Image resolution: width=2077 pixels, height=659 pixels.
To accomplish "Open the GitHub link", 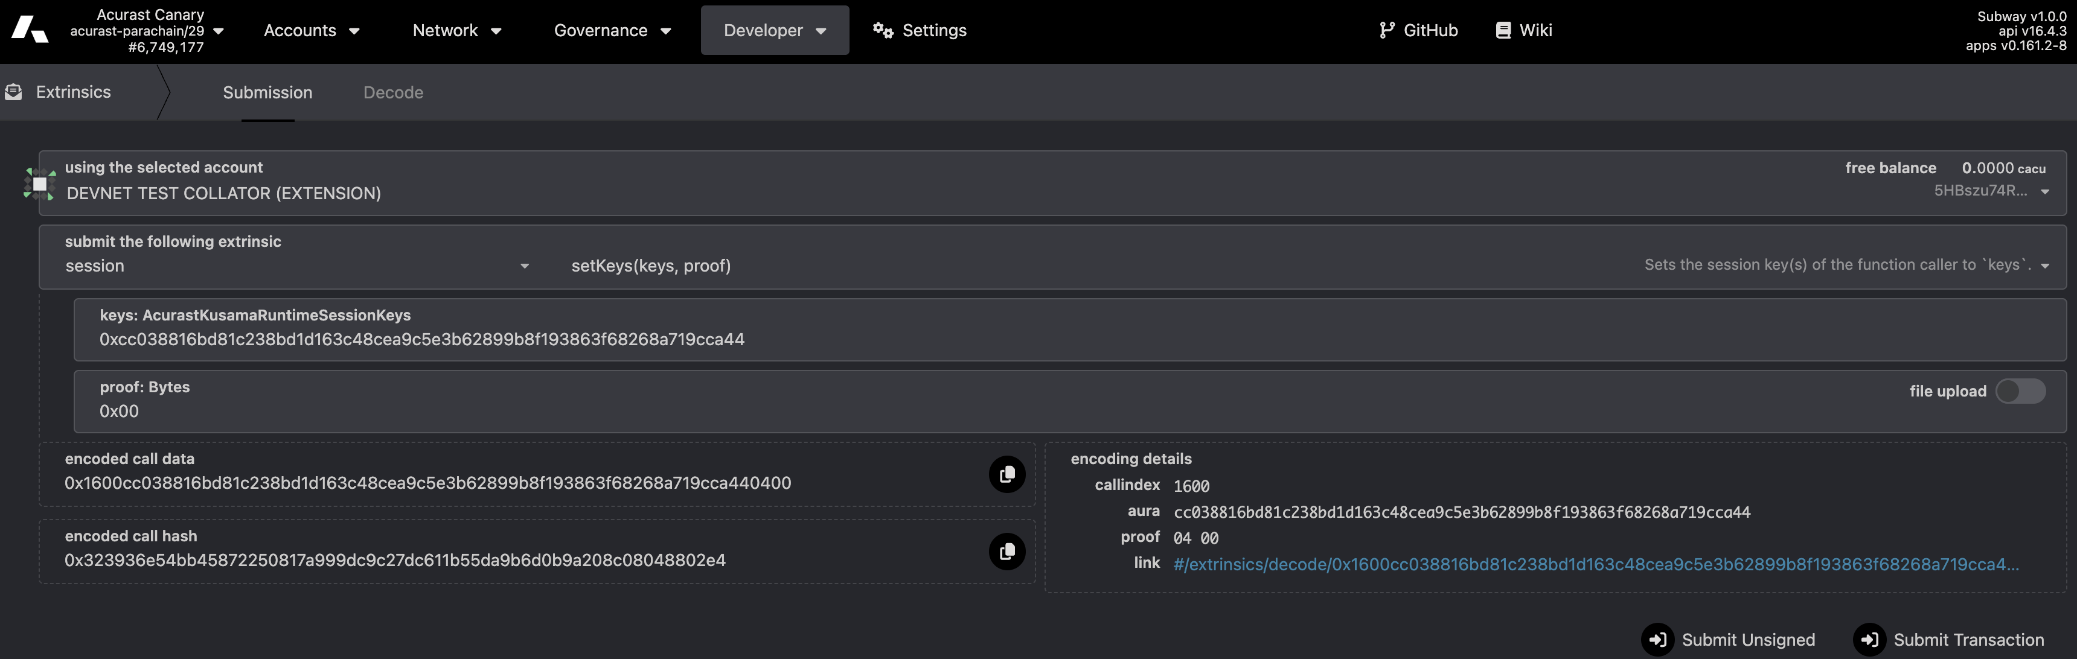I will pos(1419,31).
